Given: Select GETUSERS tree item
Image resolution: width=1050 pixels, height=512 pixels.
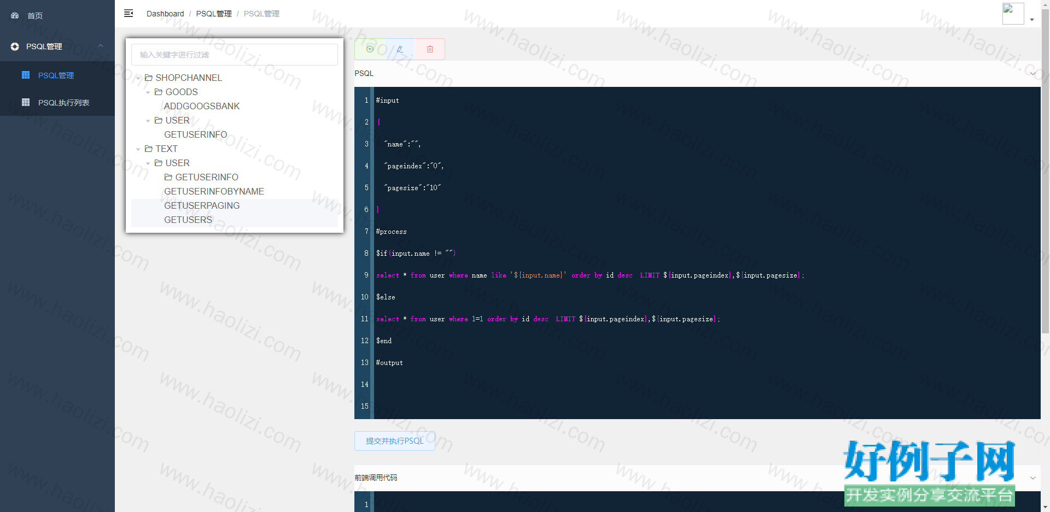Looking at the screenshot, I should click(x=188, y=220).
